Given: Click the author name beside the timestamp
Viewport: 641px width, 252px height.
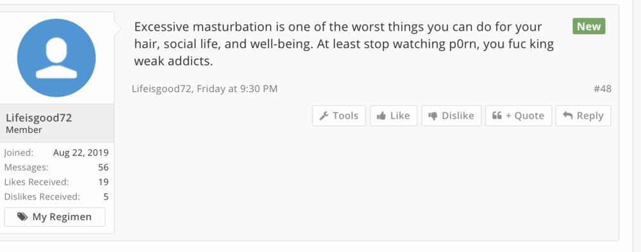Looking at the screenshot, I should [x=162, y=88].
